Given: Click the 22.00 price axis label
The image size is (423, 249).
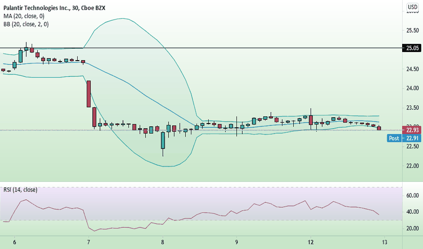Looking at the screenshot, I should (413, 166).
